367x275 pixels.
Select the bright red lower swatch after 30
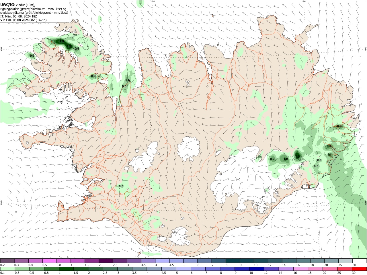tap(359, 269)
